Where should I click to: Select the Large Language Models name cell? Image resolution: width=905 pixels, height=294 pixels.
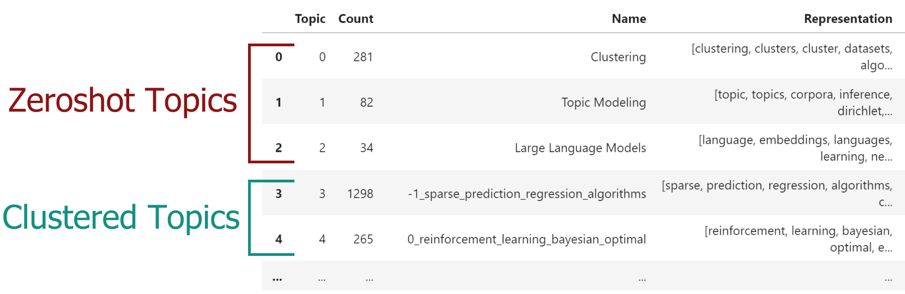point(580,148)
